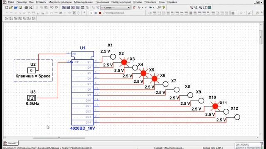Redo the last undone action
Screen dimensions: 266x149
click(x=57, y=7)
